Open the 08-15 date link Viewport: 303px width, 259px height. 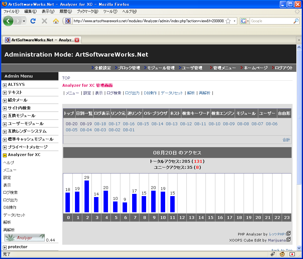click(x=143, y=124)
